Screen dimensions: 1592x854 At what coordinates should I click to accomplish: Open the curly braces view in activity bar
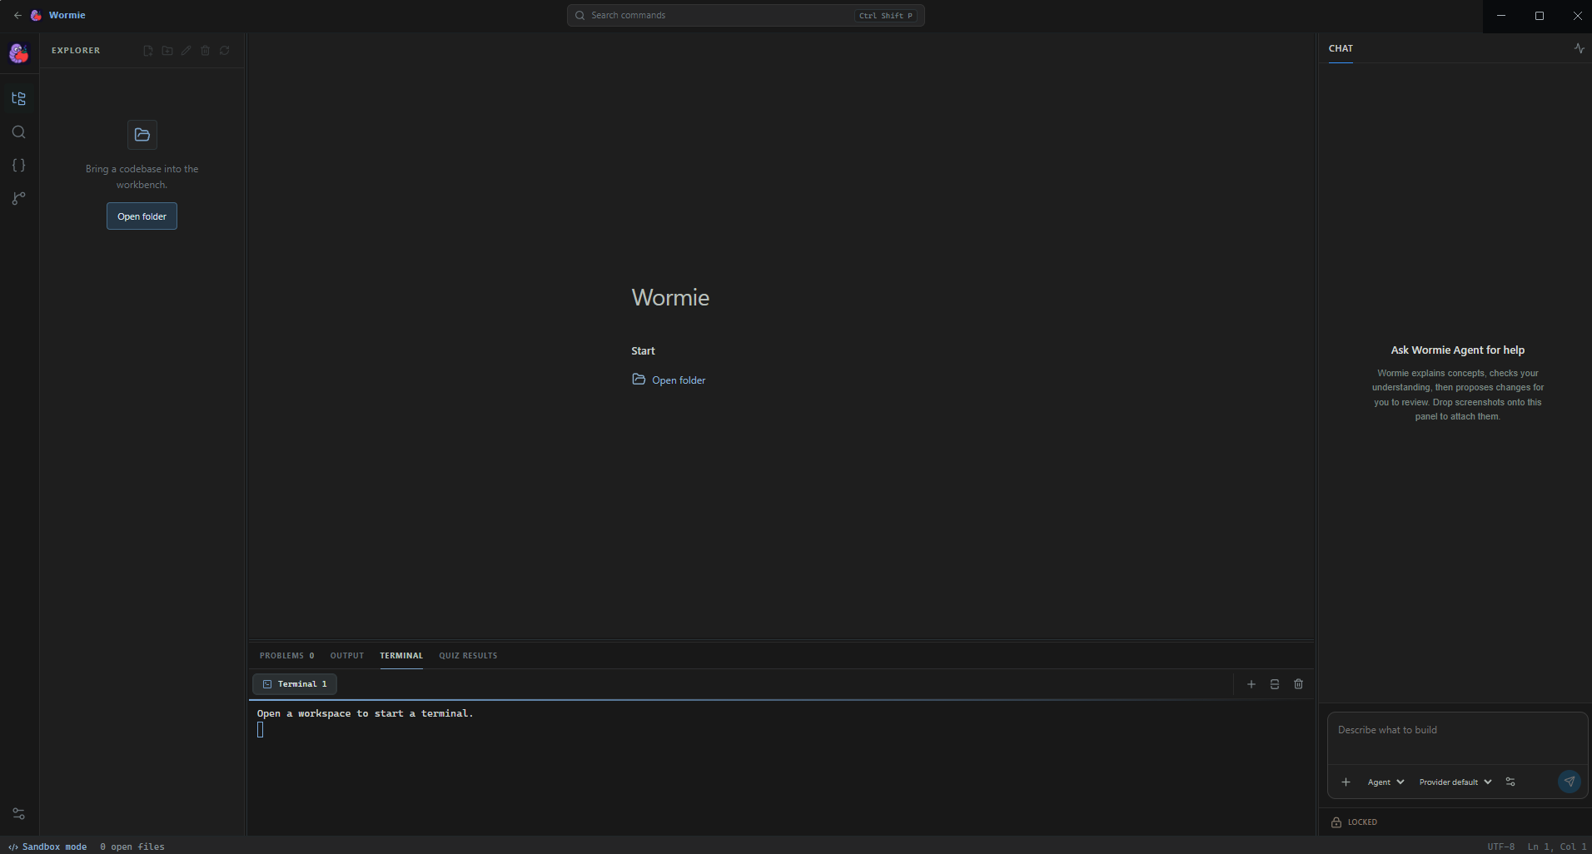click(x=18, y=166)
